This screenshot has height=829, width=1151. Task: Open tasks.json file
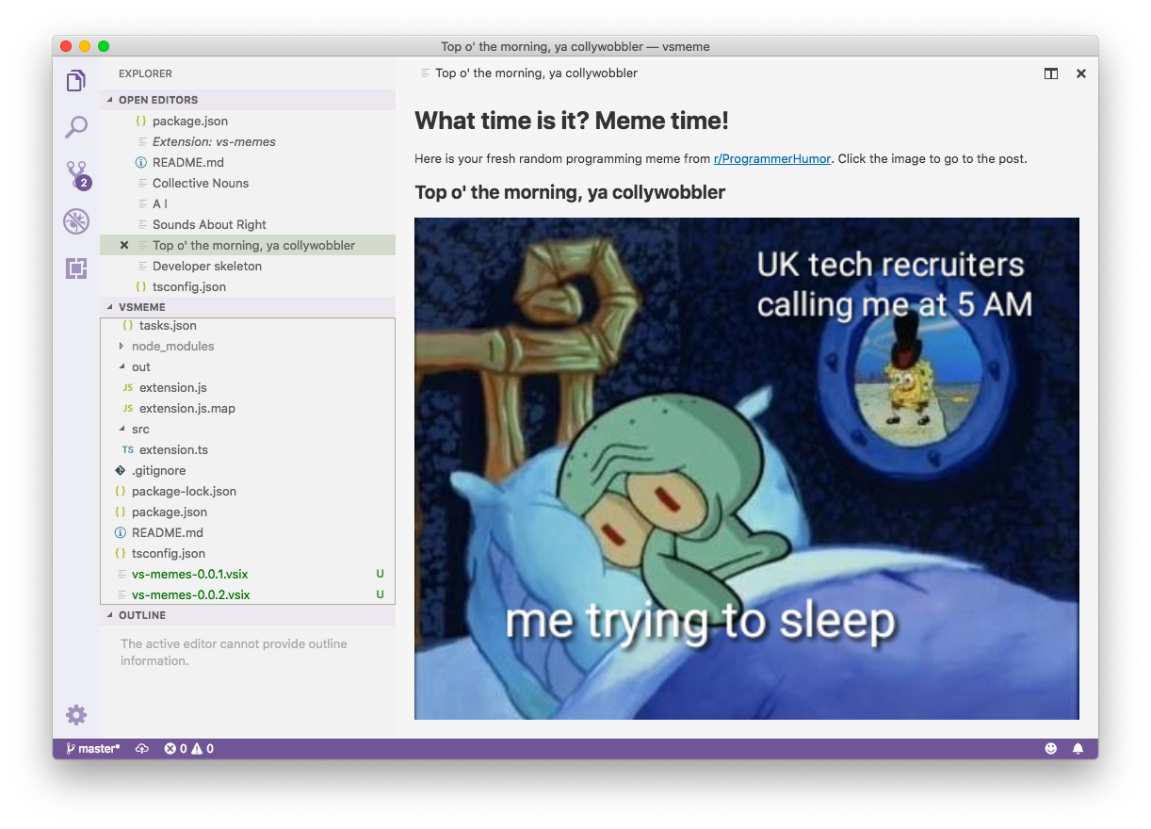[x=248, y=325]
